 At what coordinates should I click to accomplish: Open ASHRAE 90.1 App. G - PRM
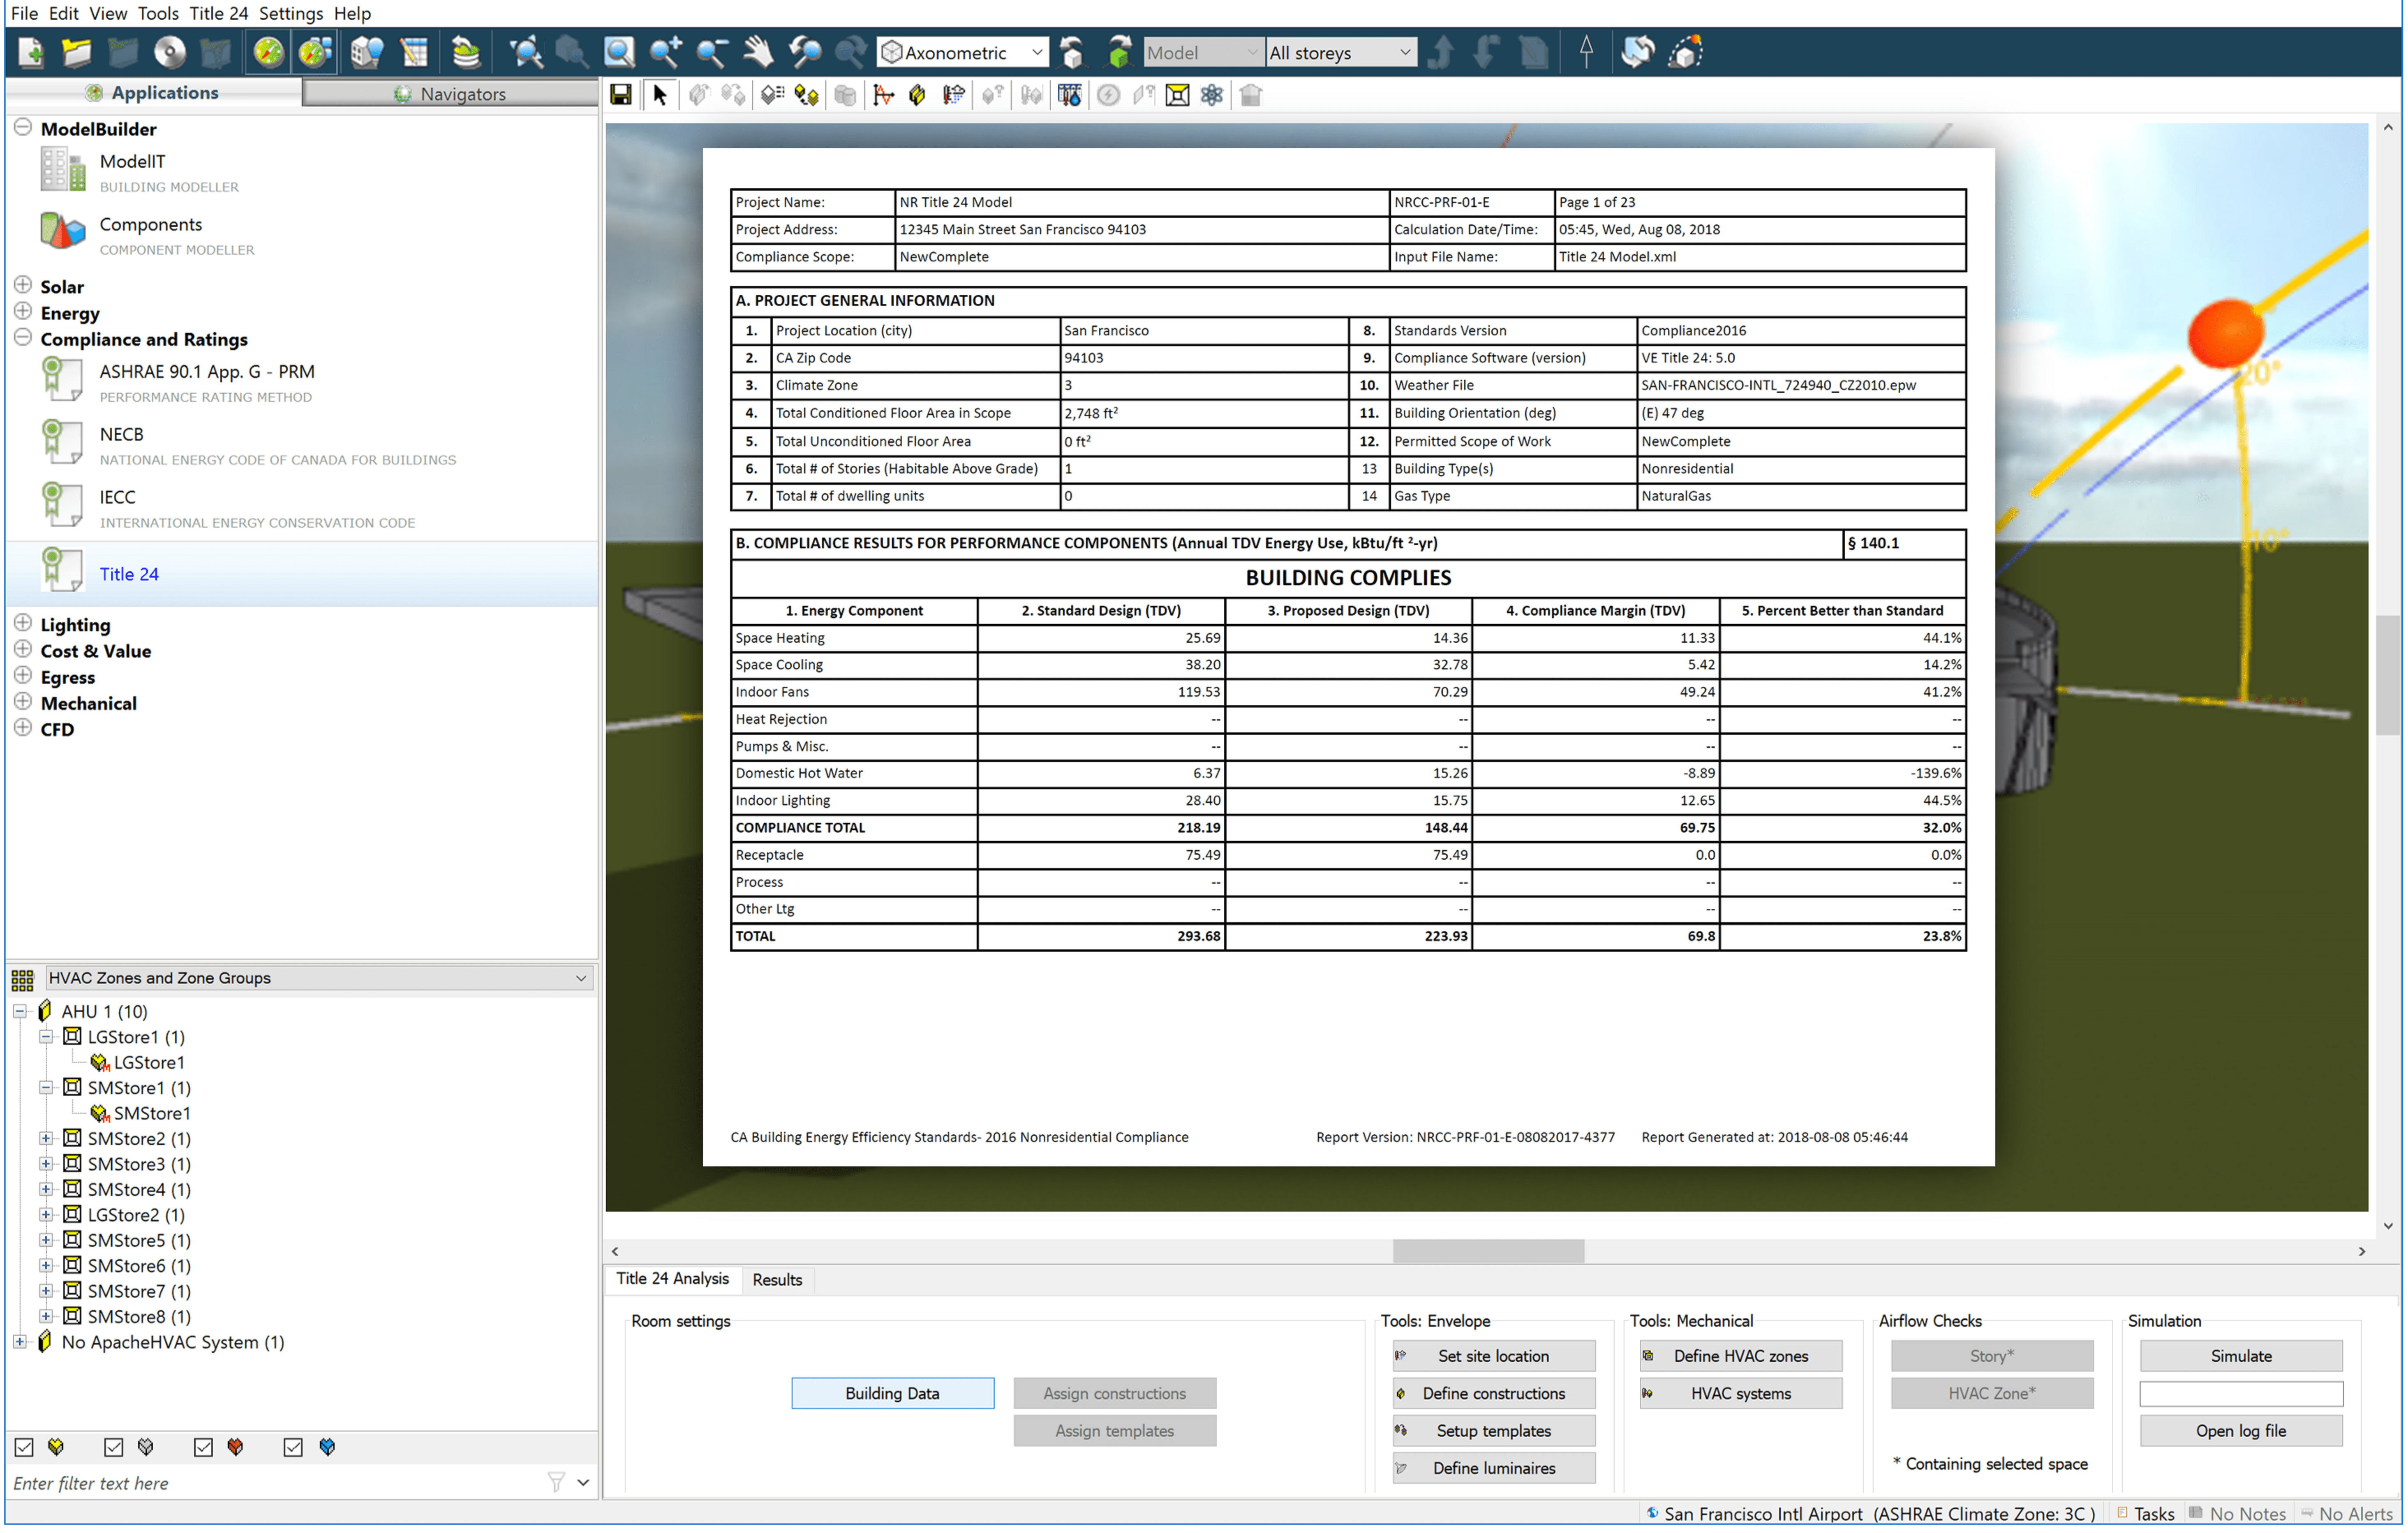207,371
